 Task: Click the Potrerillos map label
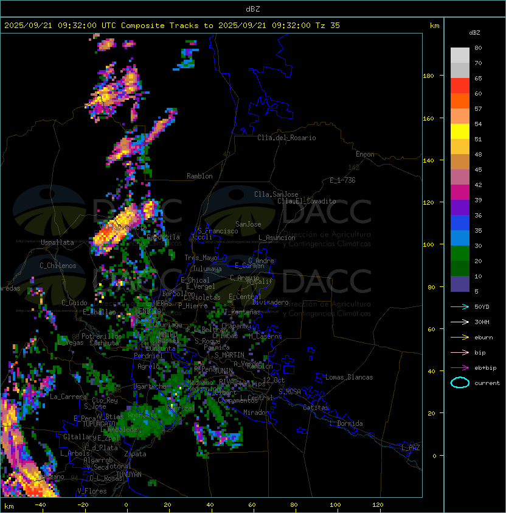102,336
